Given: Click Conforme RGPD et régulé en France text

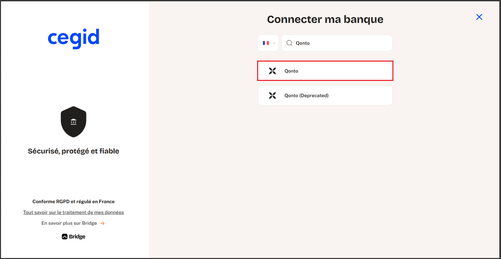Looking at the screenshot, I should click(74, 202).
